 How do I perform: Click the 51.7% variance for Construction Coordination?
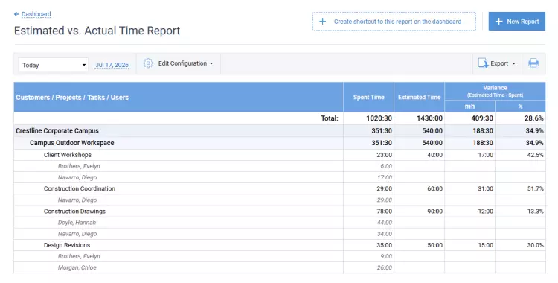pos(535,188)
